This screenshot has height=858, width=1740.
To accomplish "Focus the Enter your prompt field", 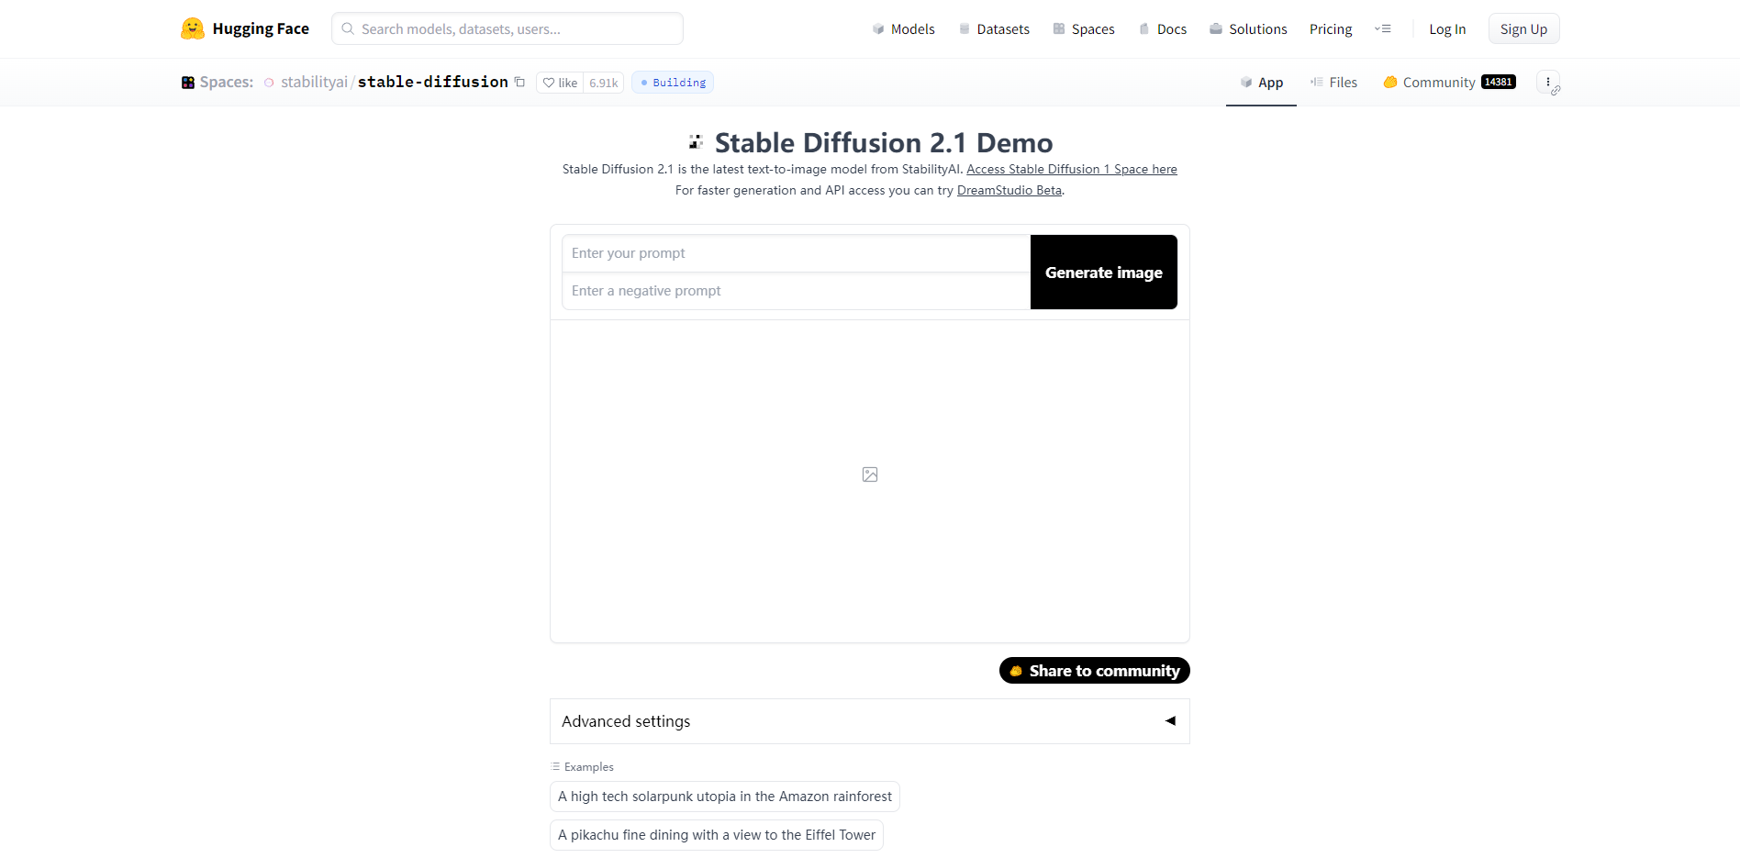I will 795,253.
